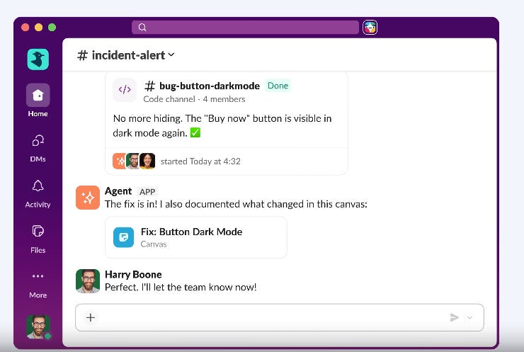
Task: Click the search bar at top
Action: click(x=245, y=28)
